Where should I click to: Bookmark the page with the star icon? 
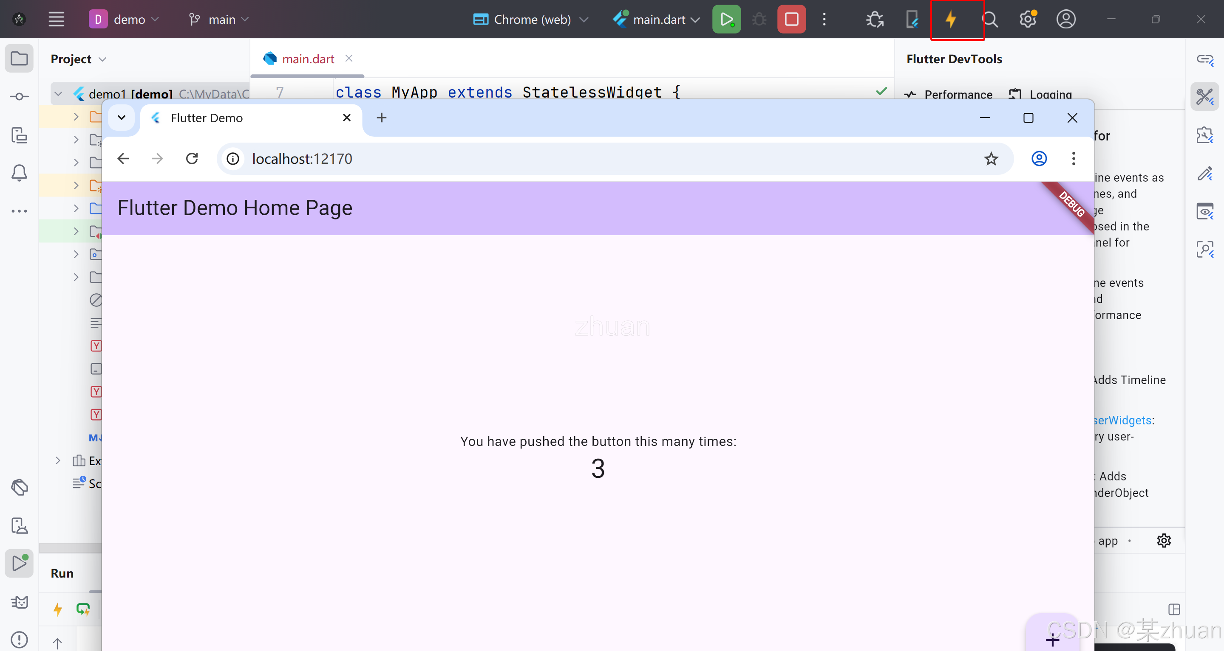(991, 158)
